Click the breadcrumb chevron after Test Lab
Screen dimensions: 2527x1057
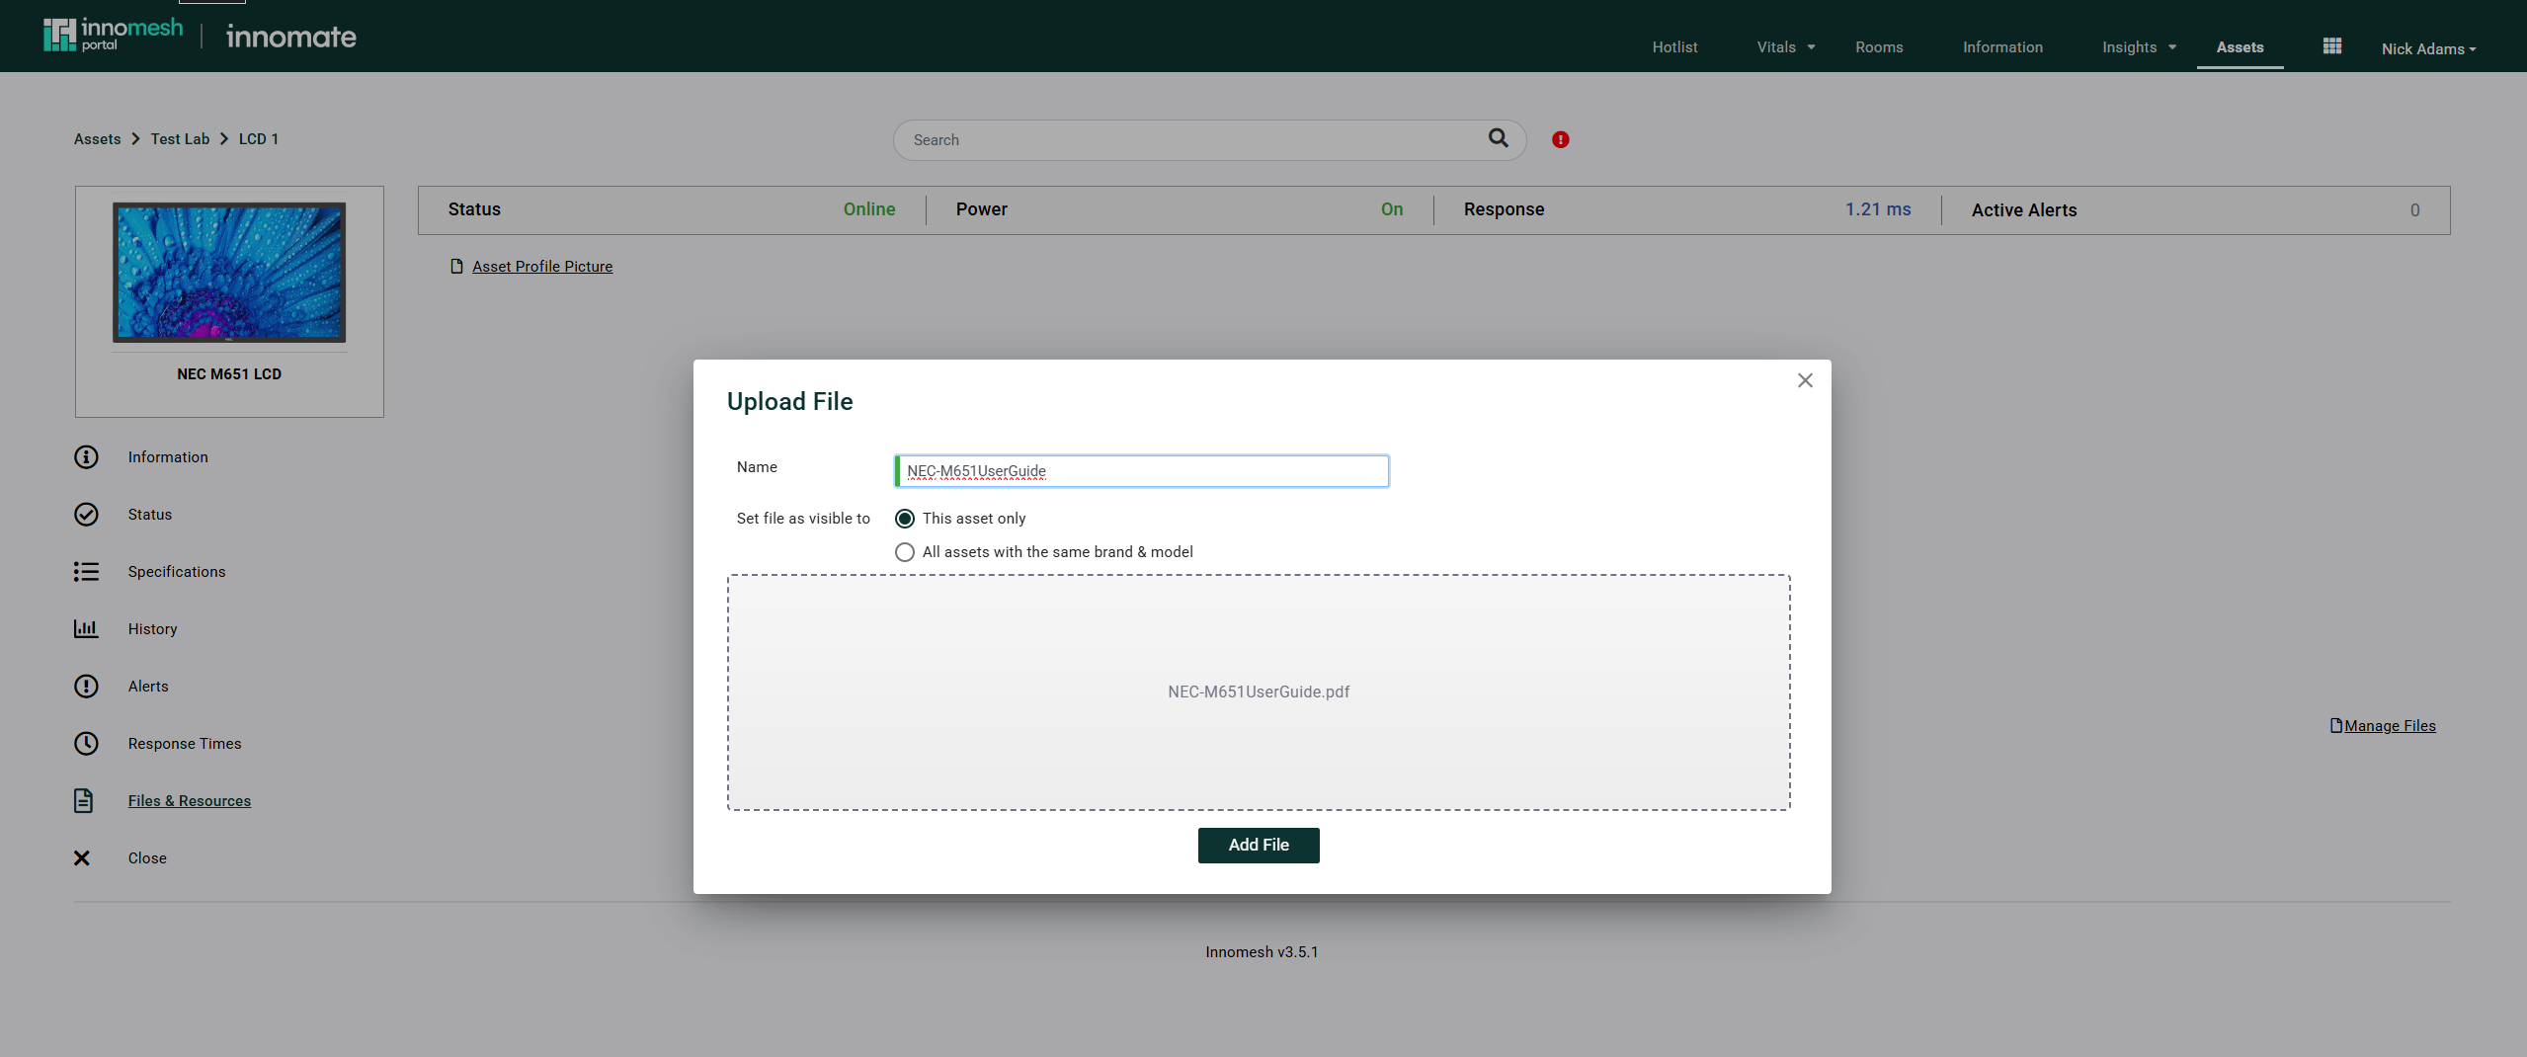[224, 139]
